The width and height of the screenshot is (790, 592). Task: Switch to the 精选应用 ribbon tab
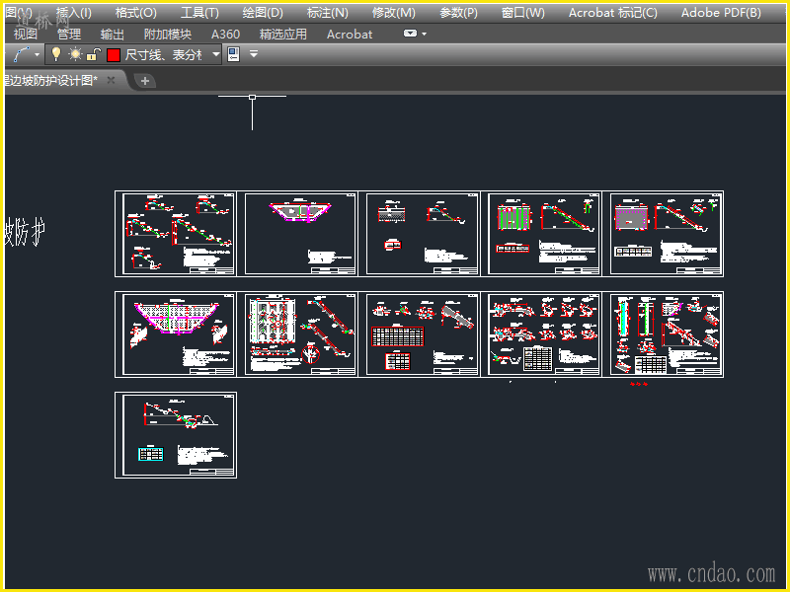(x=283, y=34)
